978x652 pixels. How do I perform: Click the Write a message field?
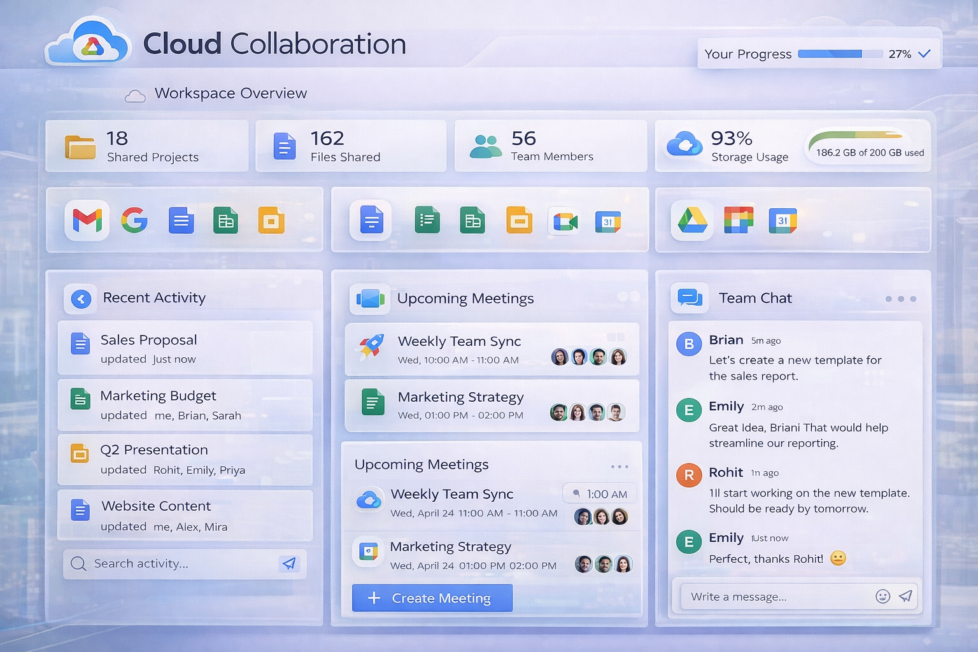pyautogui.click(x=799, y=597)
